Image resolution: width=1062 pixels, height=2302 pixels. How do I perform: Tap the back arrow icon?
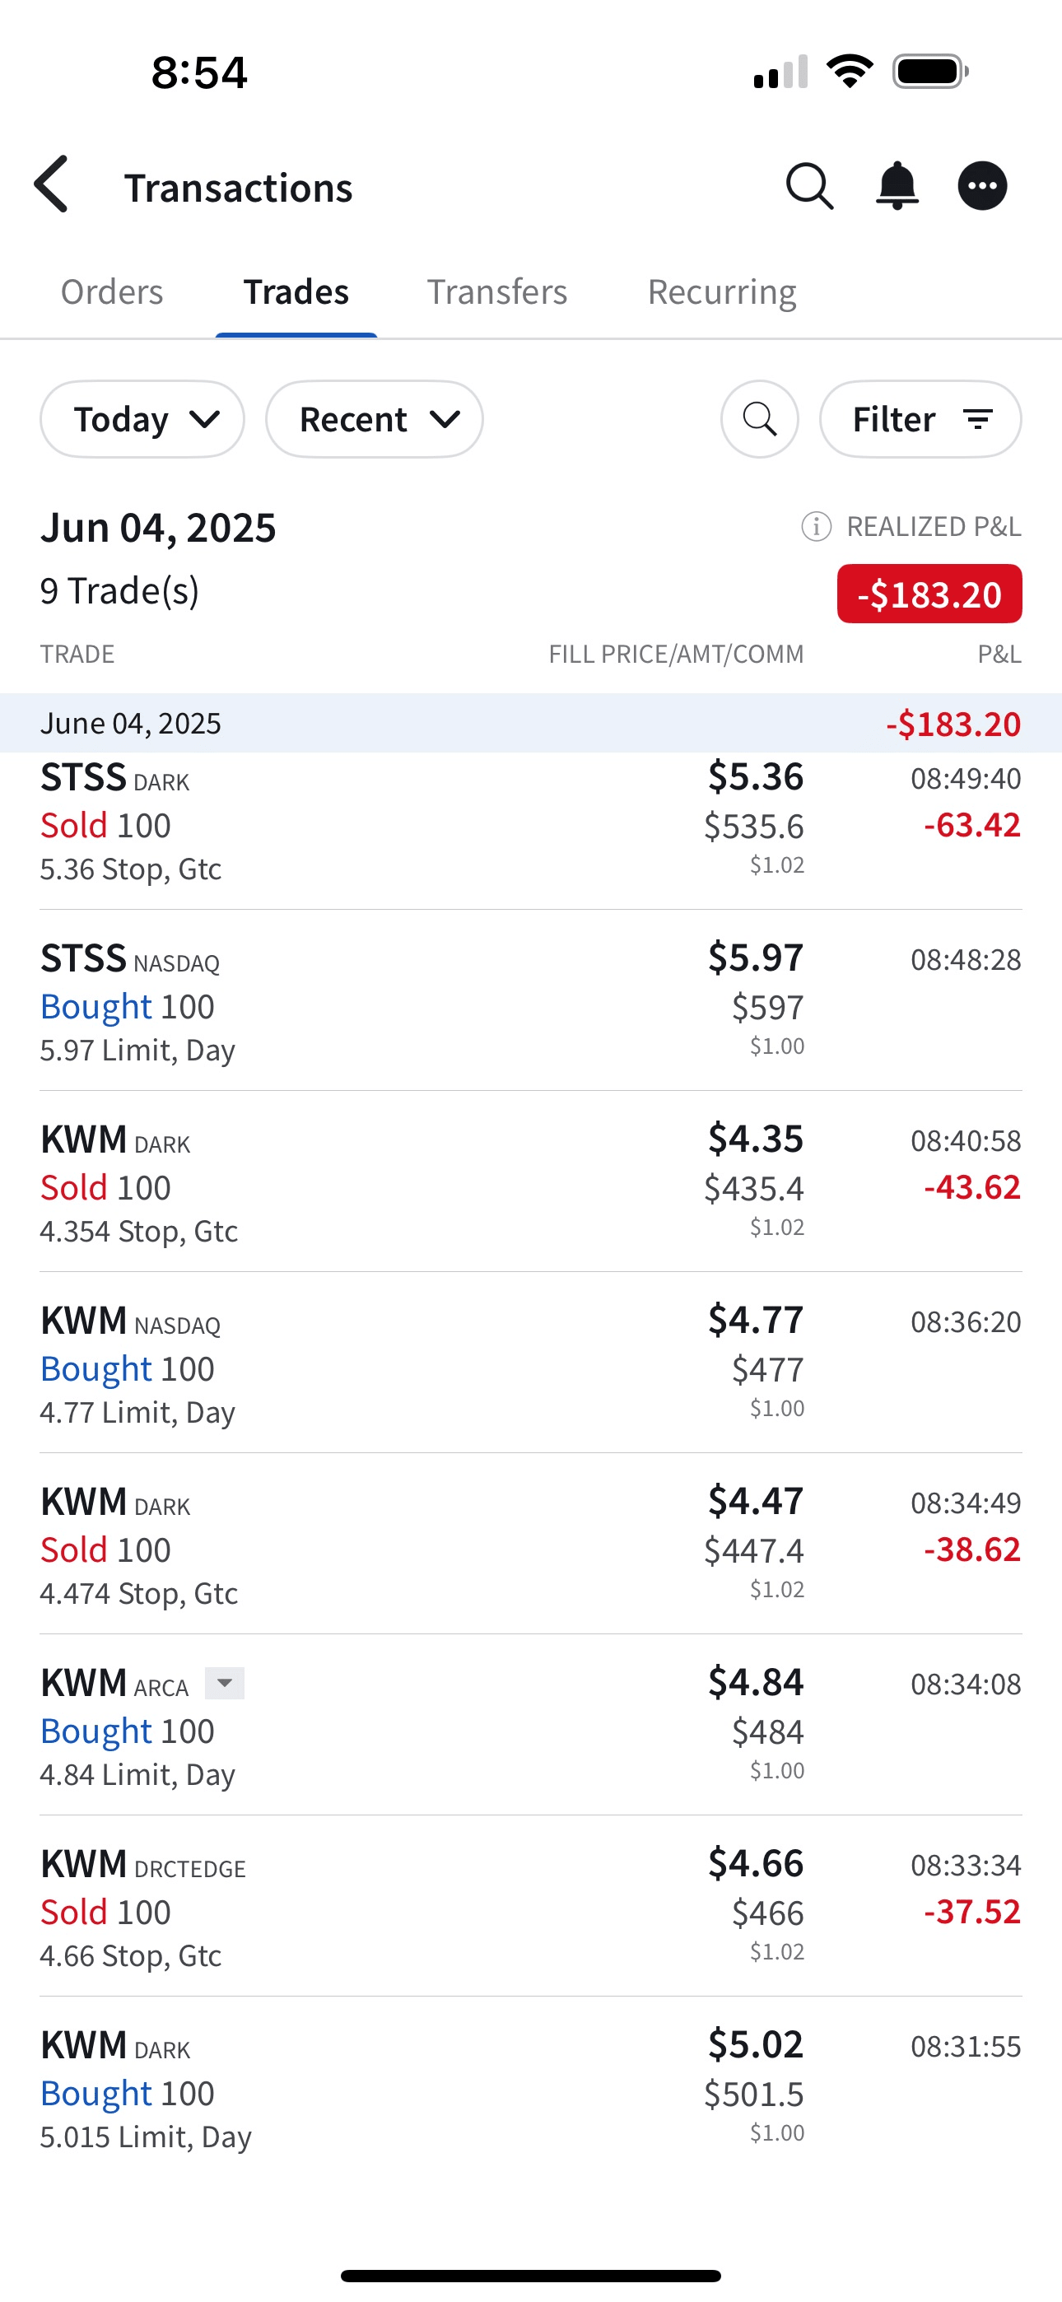52,185
